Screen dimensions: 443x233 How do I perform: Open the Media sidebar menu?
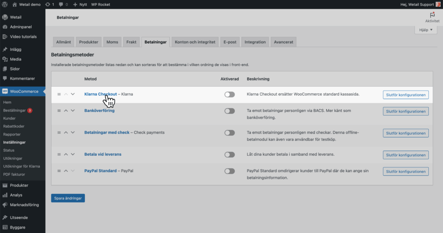coord(16,59)
